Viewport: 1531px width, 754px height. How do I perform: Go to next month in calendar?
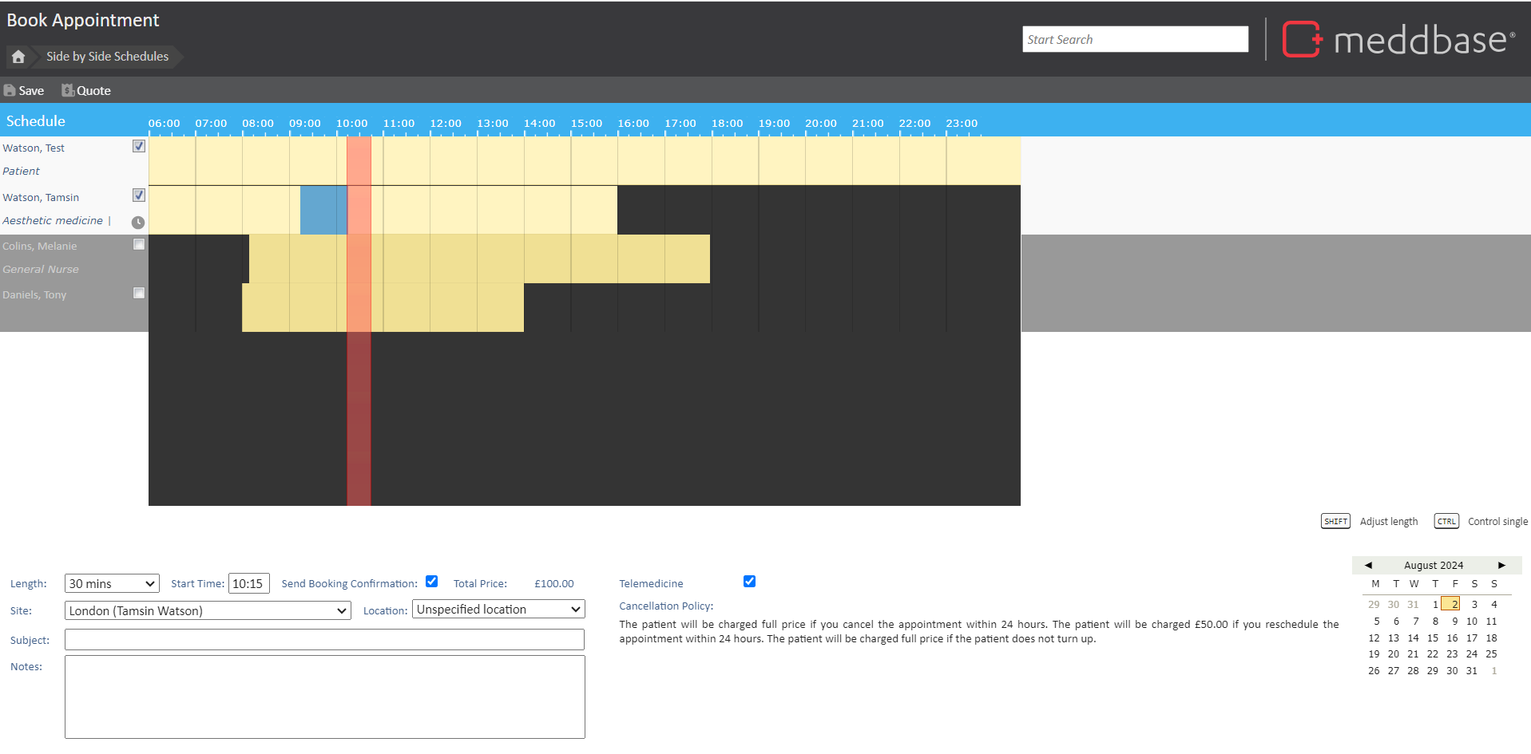coord(1501,565)
